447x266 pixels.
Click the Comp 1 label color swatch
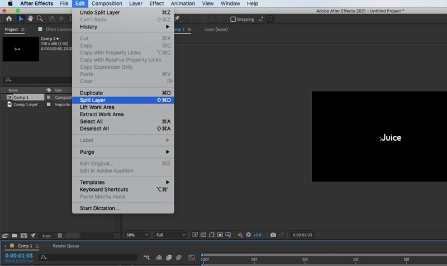49,97
